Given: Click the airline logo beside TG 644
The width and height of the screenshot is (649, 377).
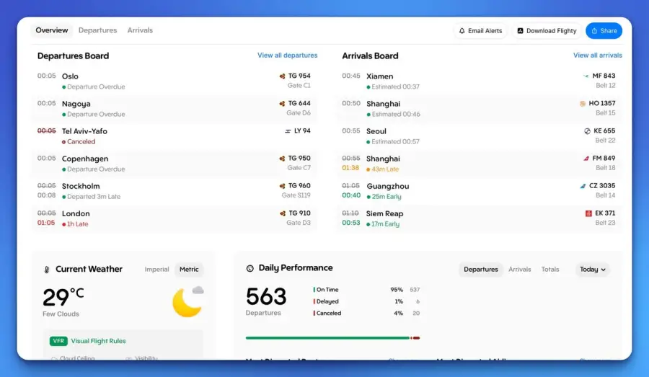Looking at the screenshot, I should [x=282, y=104].
